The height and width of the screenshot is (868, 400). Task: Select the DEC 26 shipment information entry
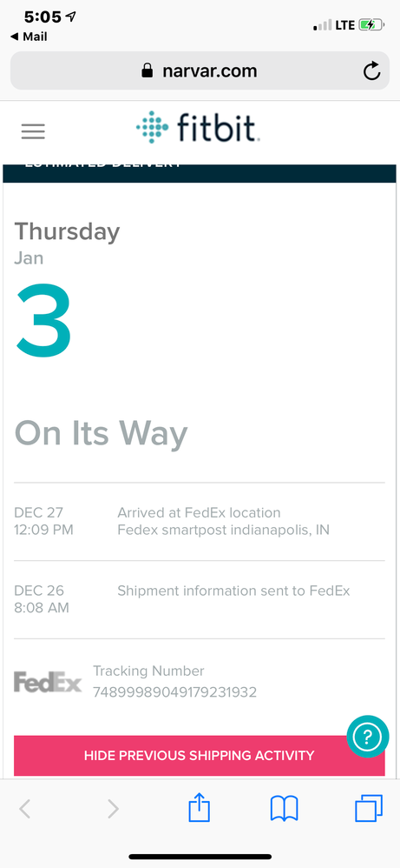pos(200,599)
